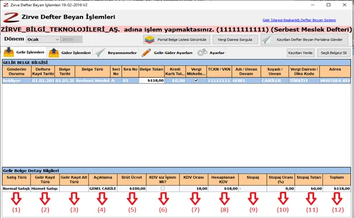Click the Gönderim Durumu column header
The height and width of the screenshot is (218, 354).
[17, 71]
